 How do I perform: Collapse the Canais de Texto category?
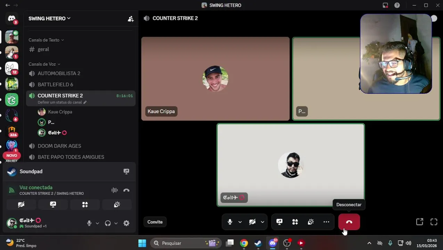tap(46, 40)
